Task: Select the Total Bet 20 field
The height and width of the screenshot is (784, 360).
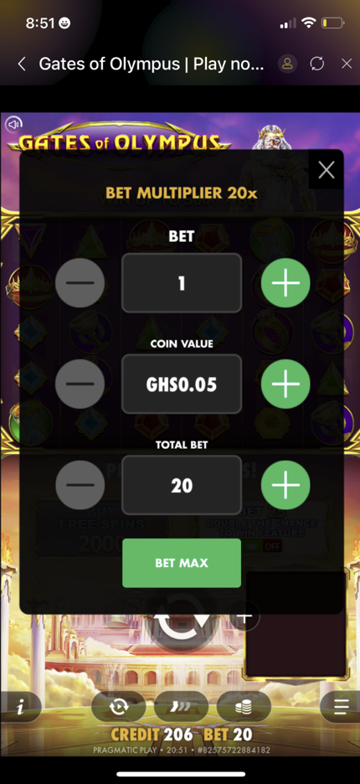Action: [182, 485]
